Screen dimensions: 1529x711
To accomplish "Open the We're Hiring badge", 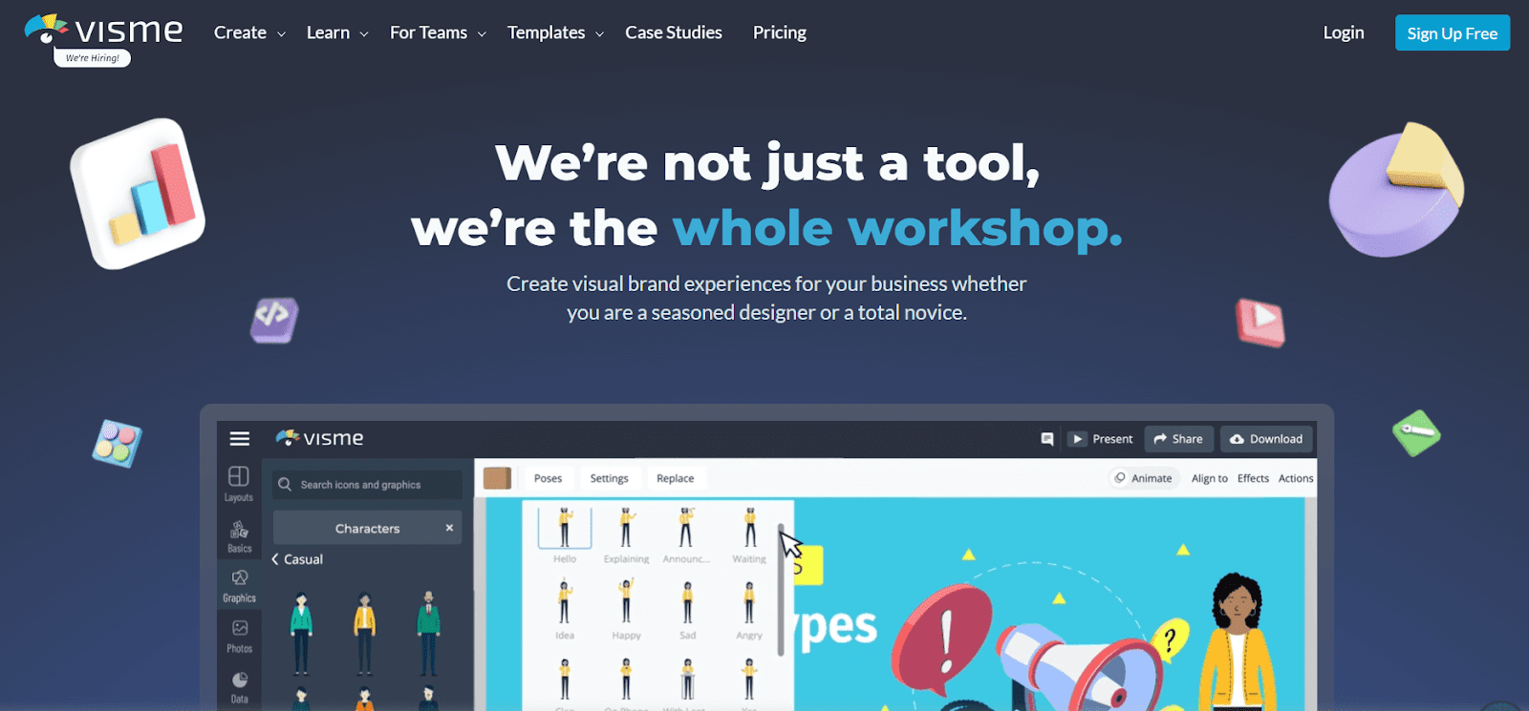I will 93,58.
